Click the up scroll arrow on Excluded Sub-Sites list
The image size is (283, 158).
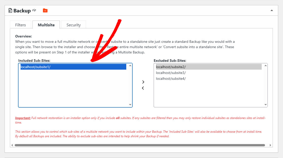266,65
